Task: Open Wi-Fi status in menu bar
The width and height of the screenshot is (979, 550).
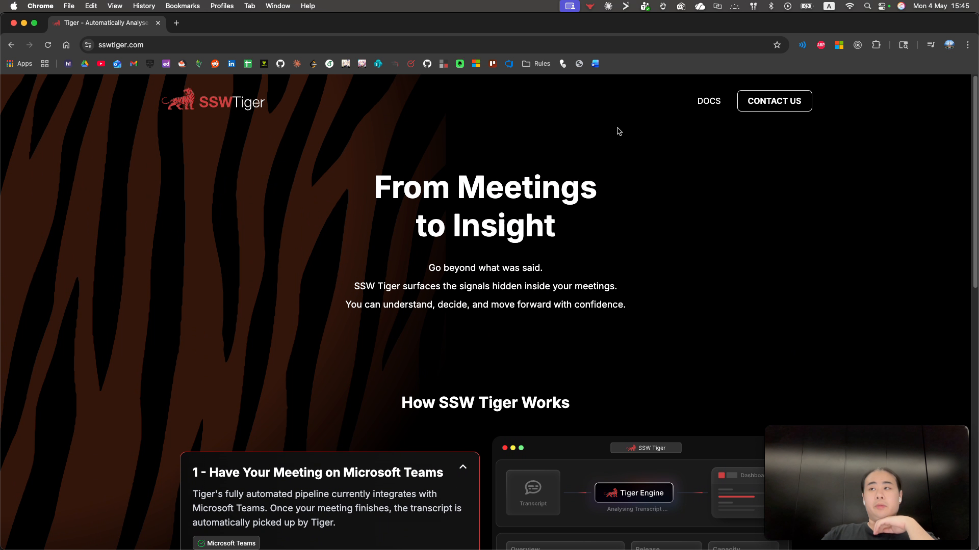Action: coord(849,6)
